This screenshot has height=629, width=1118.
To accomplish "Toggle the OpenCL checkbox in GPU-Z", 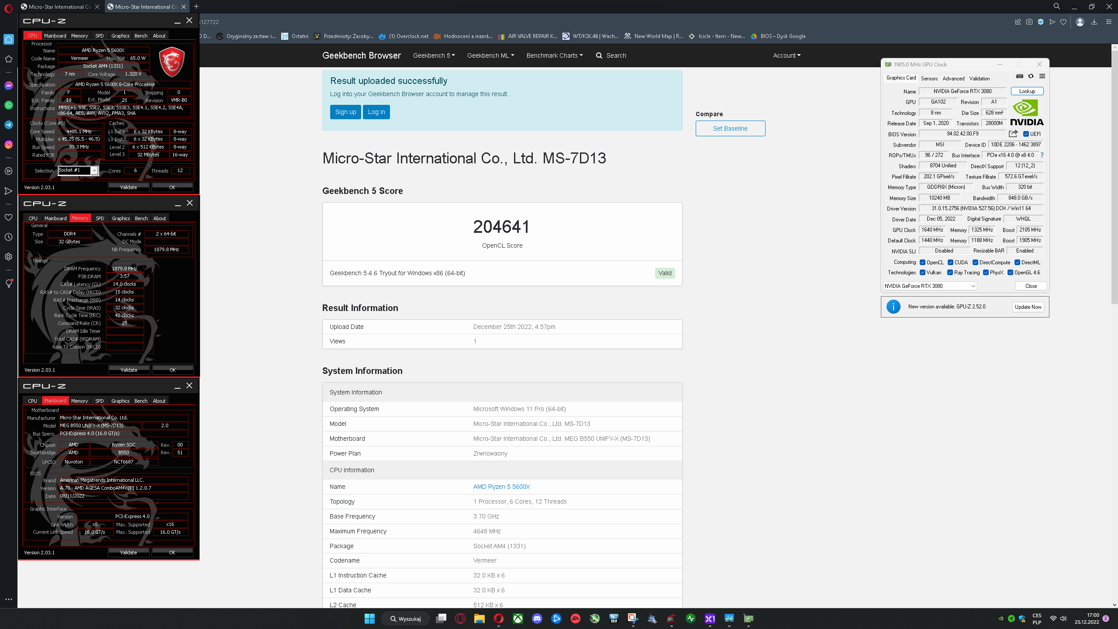I will (x=923, y=263).
